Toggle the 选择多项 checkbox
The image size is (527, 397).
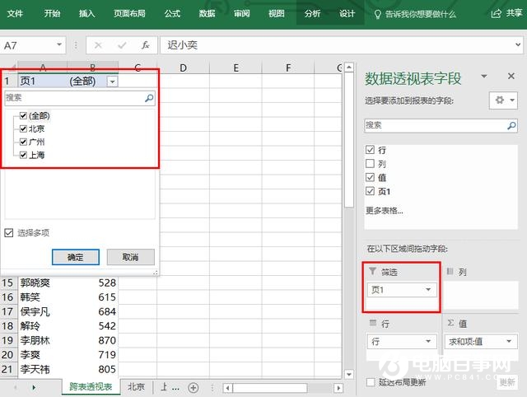(x=9, y=233)
